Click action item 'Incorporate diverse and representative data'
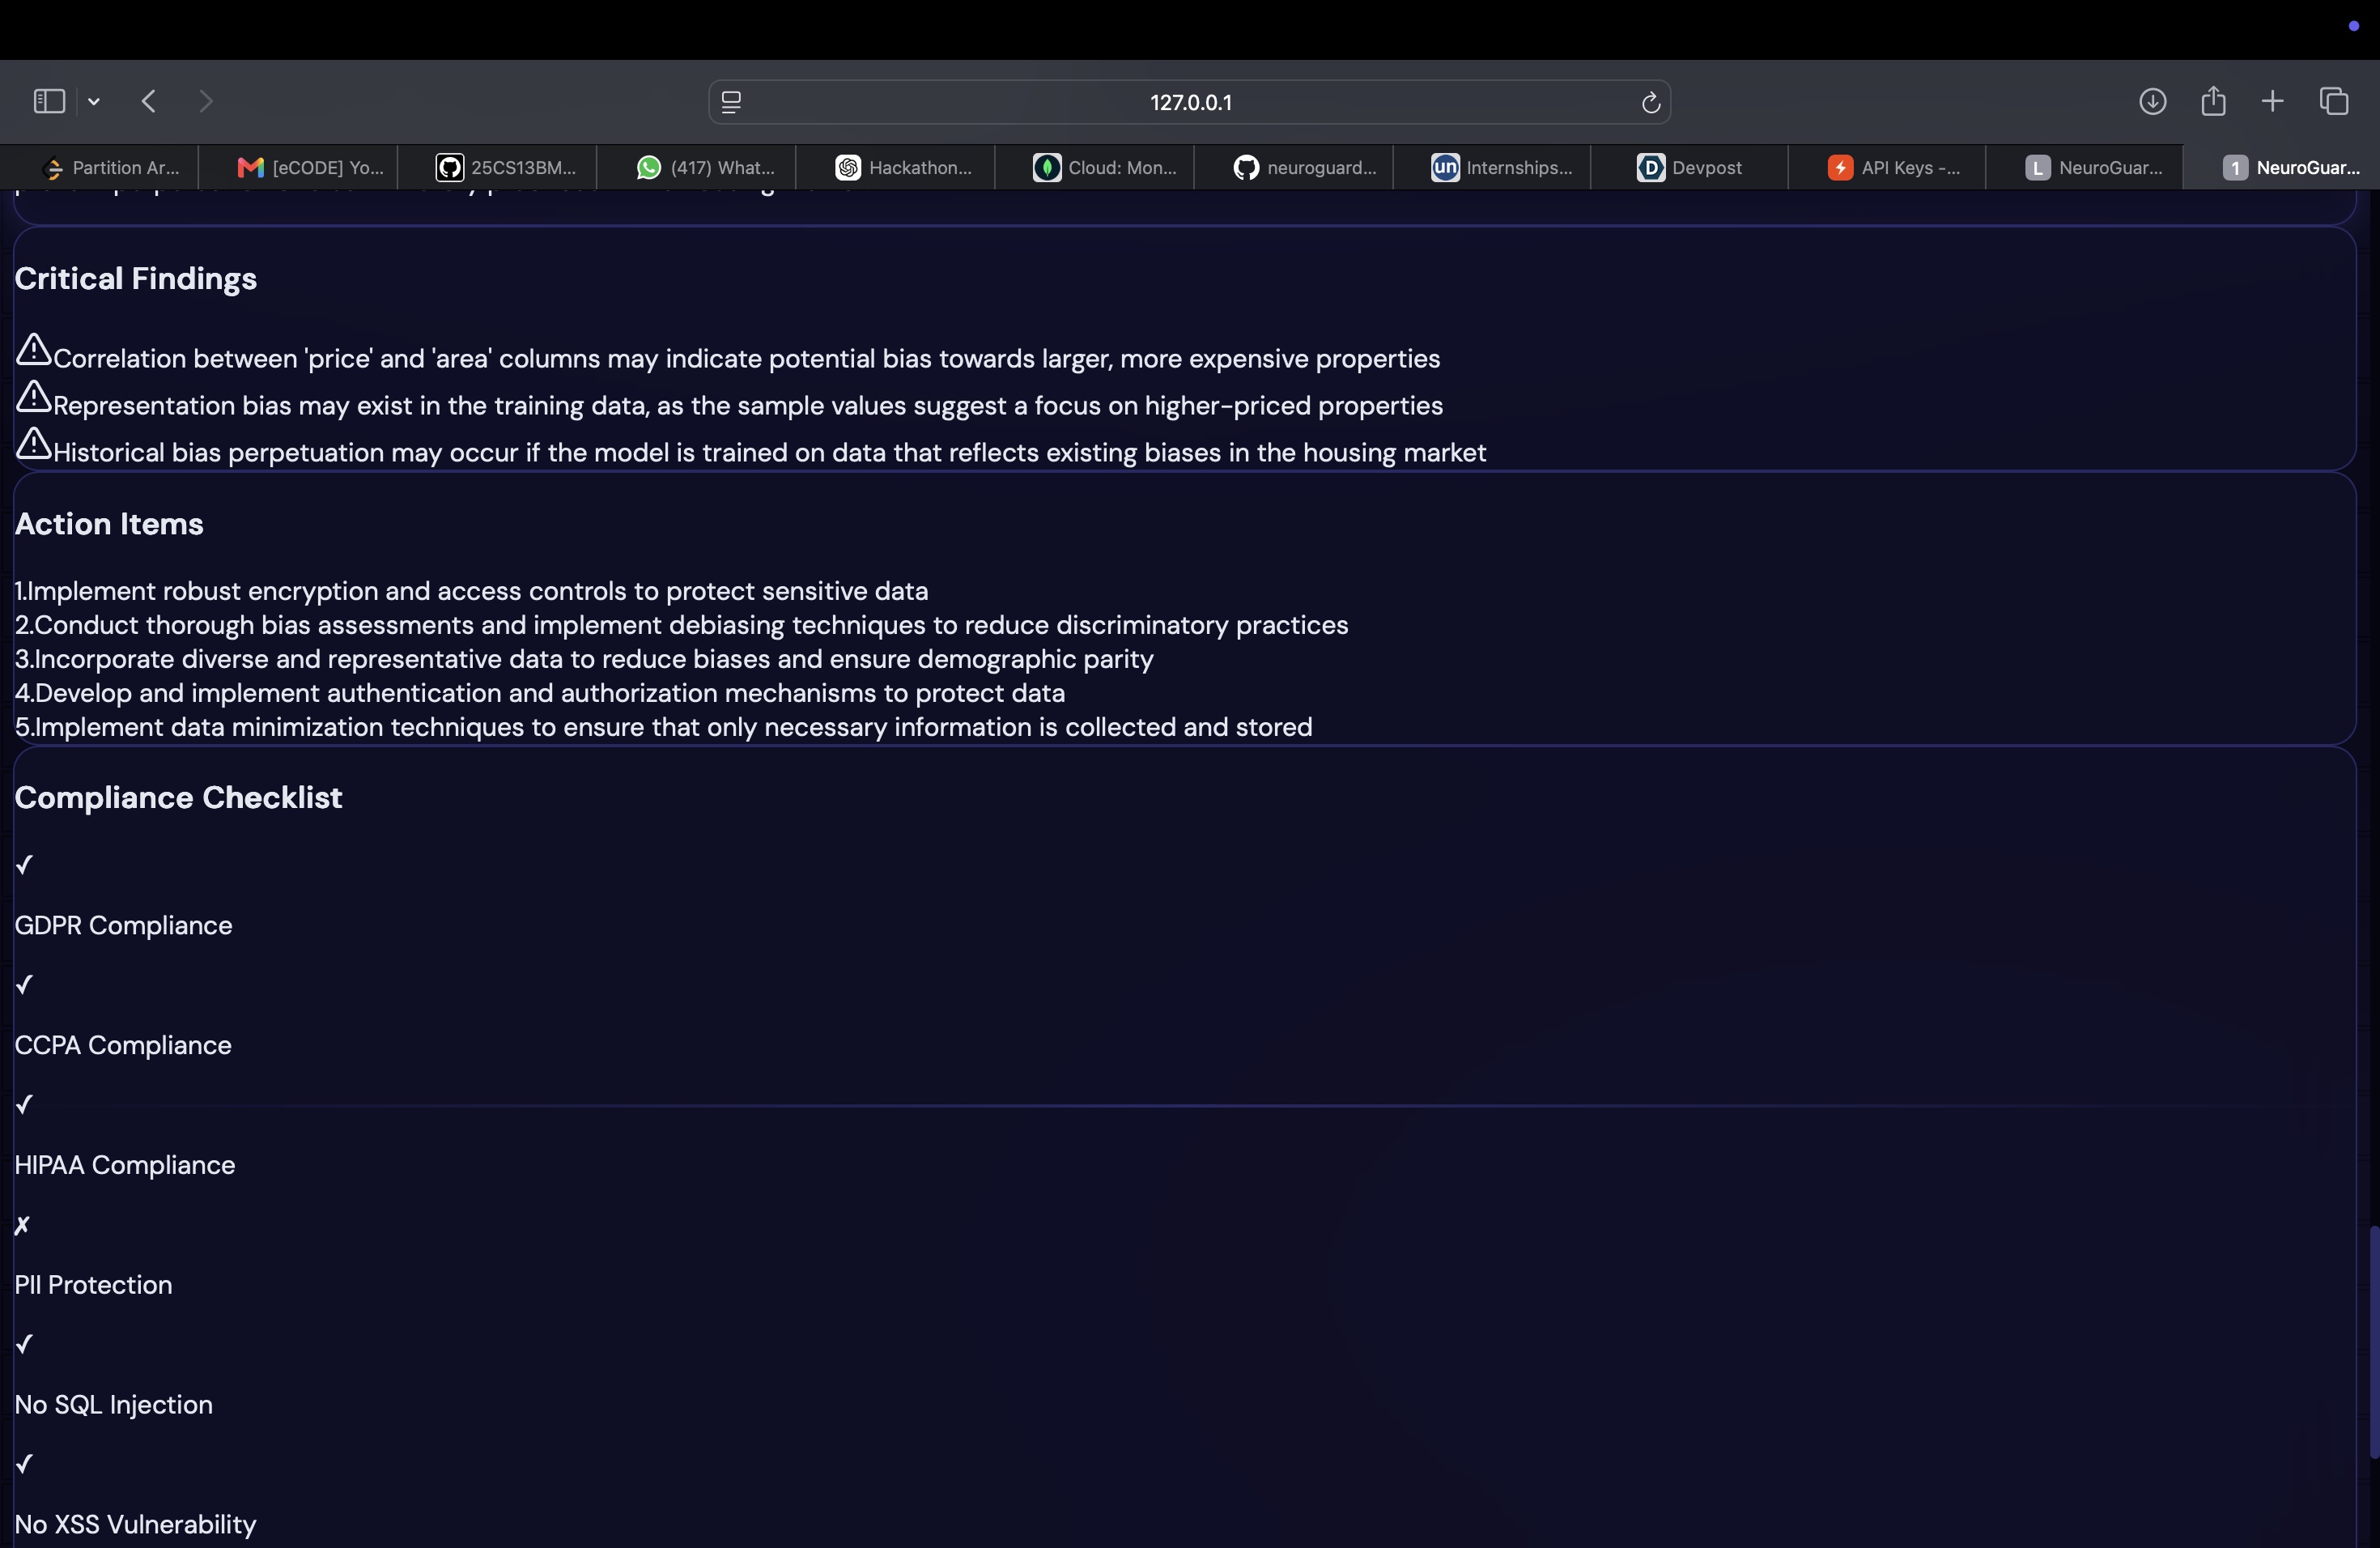Screen dimensions: 2380x1548 585,659
